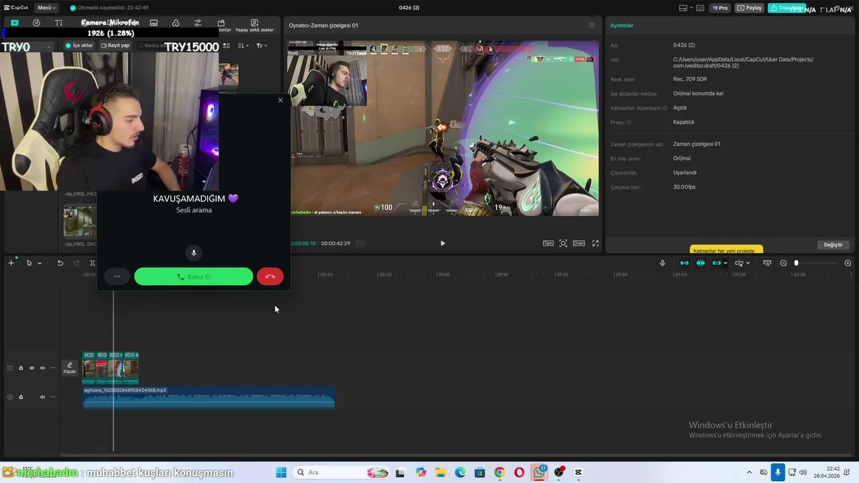Undo last action in timeline

pos(60,263)
